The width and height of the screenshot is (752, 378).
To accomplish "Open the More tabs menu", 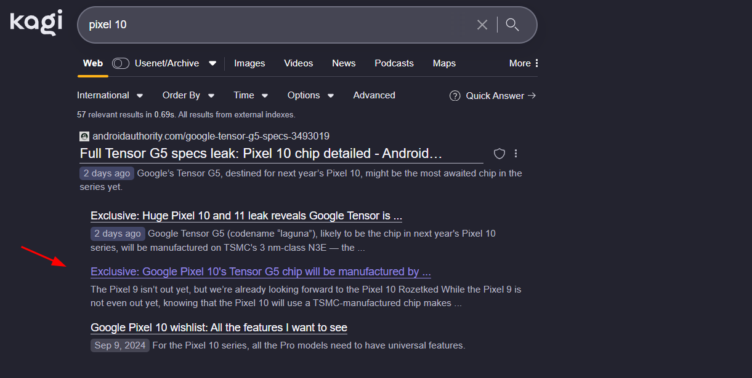I will [x=524, y=63].
